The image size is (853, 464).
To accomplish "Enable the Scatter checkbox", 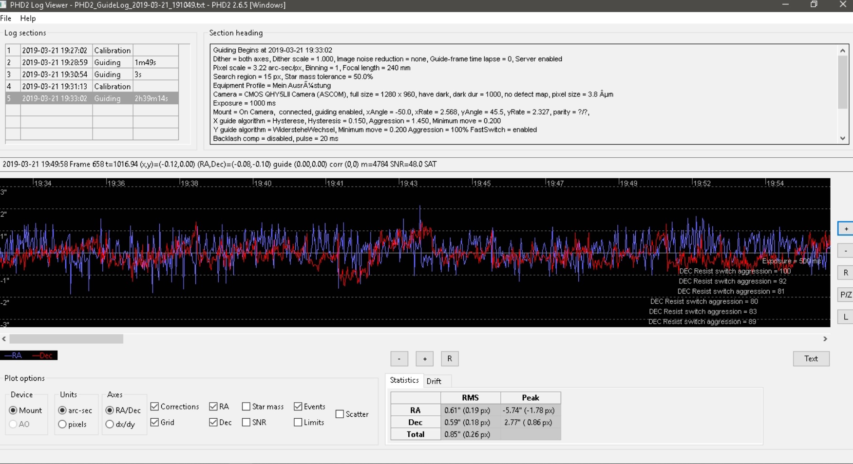I will pos(340,414).
